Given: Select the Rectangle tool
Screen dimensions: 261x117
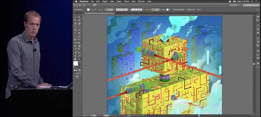Looking at the screenshot, I should coord(75,30).
